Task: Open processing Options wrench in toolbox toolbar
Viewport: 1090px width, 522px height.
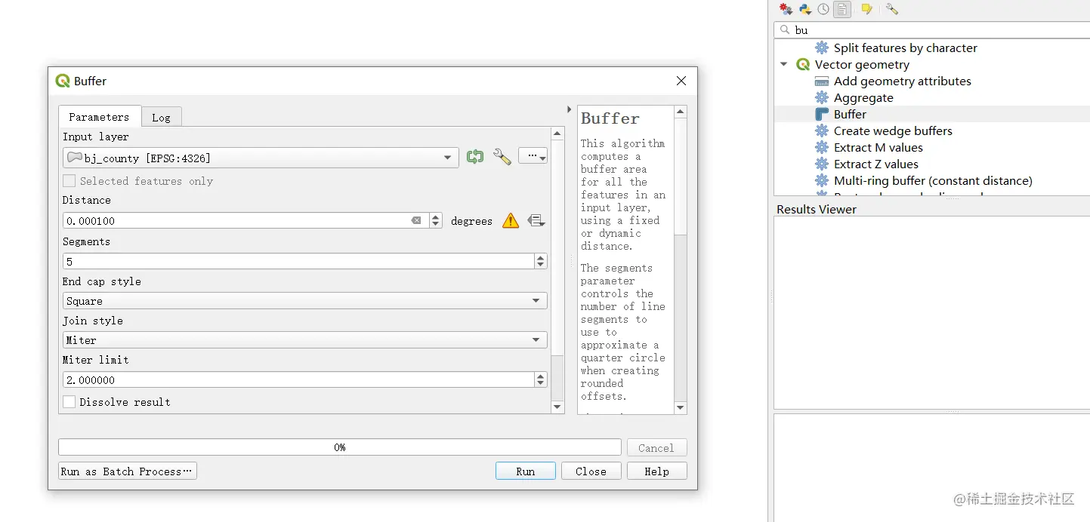Action: 892,9
